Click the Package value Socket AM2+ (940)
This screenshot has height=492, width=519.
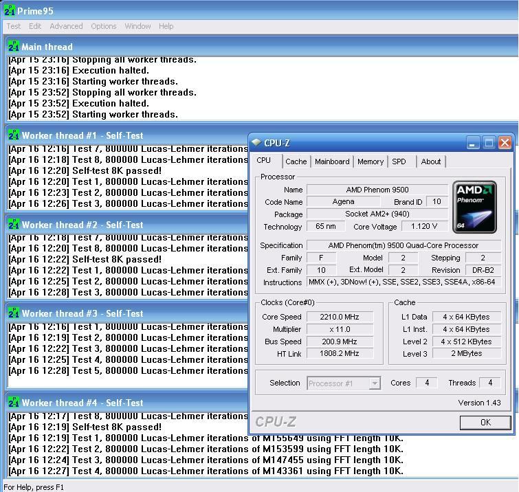[x=377, y=214]
